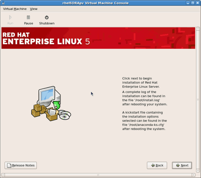
Task: Click the greyed-out Run icon
Action: pos(10,18)
